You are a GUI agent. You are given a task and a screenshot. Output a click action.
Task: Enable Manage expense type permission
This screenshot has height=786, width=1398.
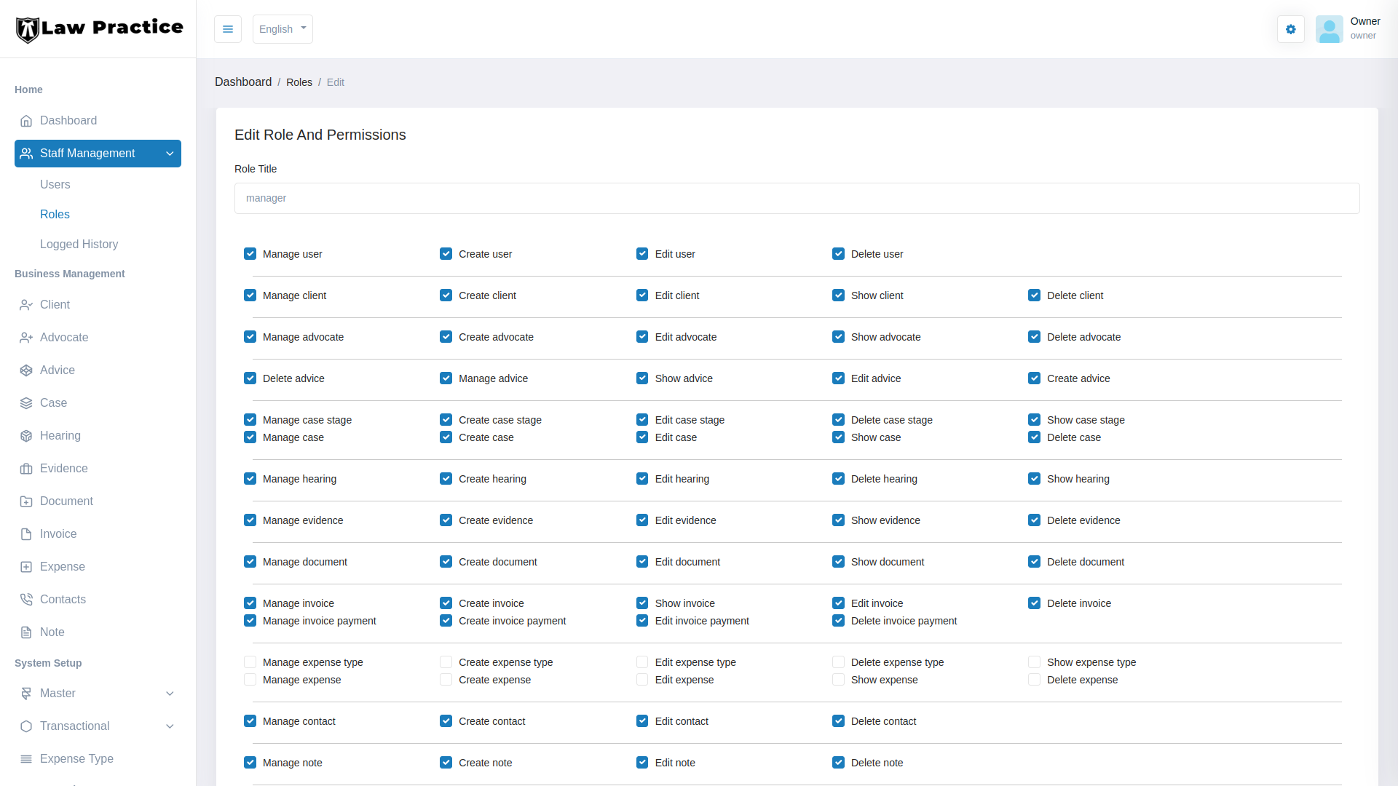pos(250,662)
